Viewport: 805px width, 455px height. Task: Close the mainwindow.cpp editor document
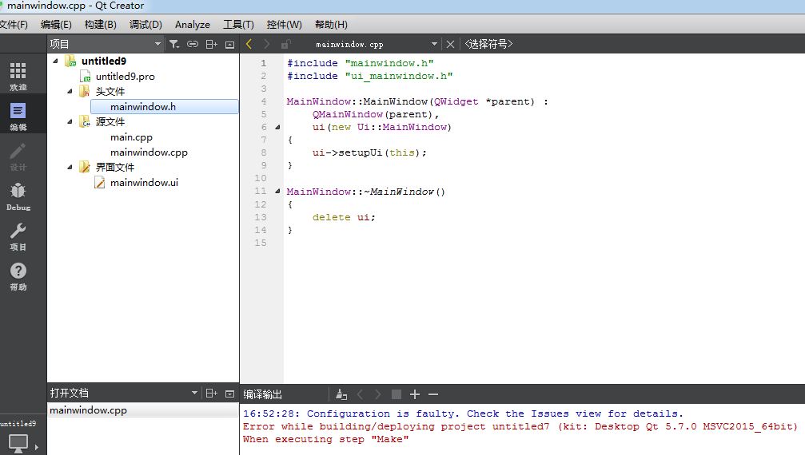(450, 45)
